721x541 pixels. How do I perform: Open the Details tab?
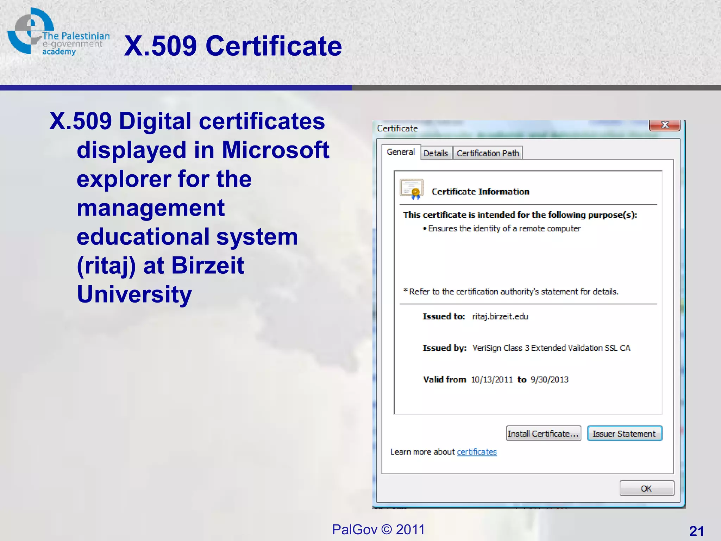436,153
